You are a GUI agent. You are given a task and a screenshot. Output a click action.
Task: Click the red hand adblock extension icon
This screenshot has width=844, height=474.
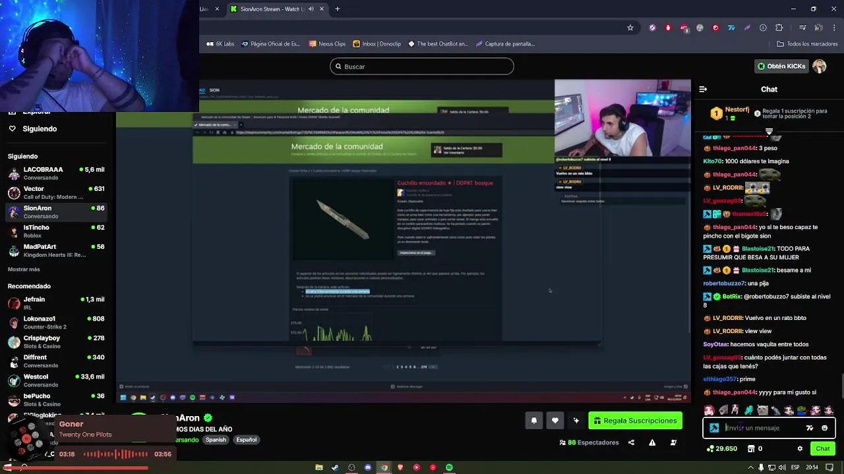point(668,28)
